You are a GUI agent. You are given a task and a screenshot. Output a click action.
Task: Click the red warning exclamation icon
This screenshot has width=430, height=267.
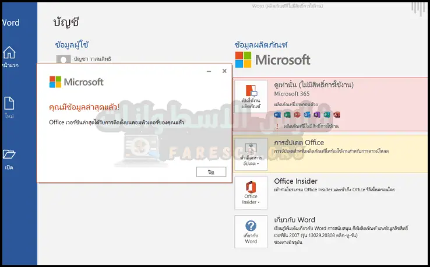pyautogui.click(x=277, y=127)
